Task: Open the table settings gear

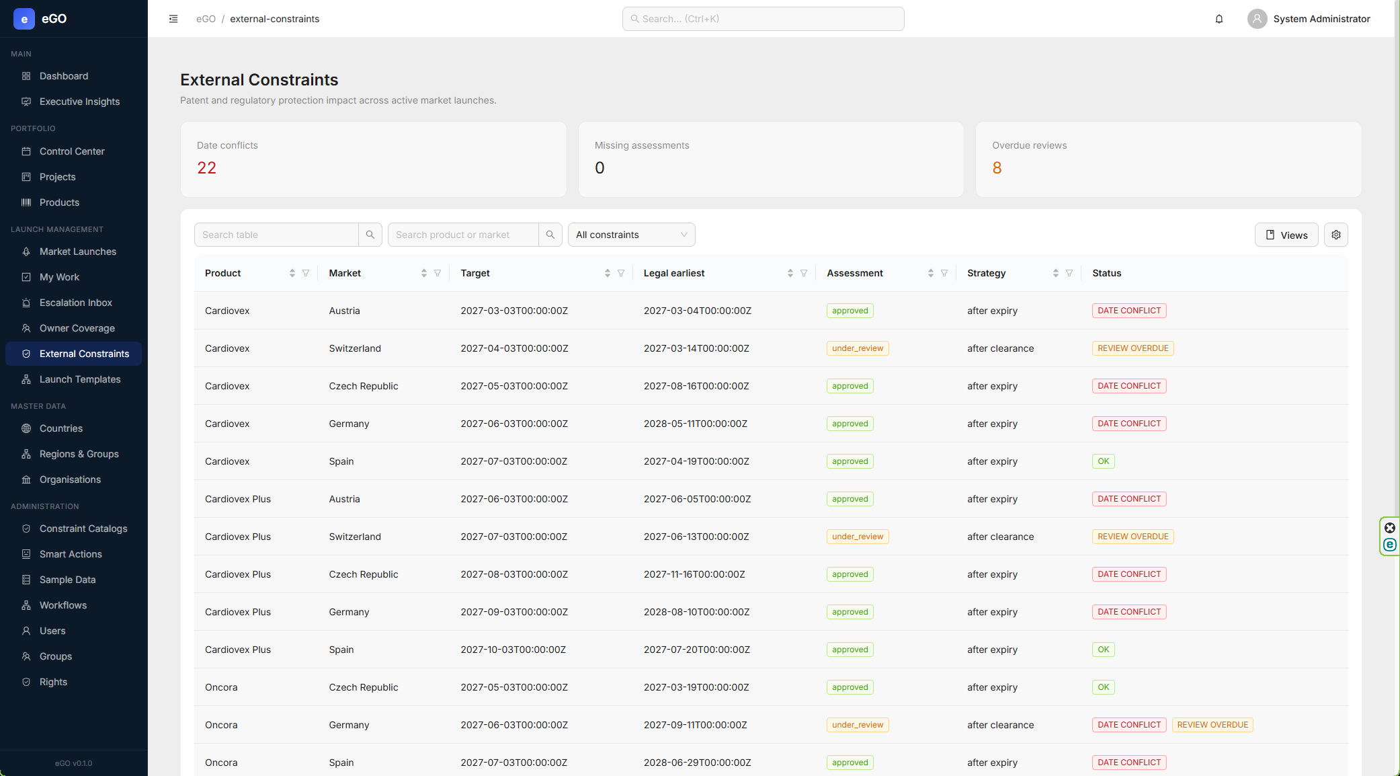Action: pyautogui.click(x=1336, y=235)
